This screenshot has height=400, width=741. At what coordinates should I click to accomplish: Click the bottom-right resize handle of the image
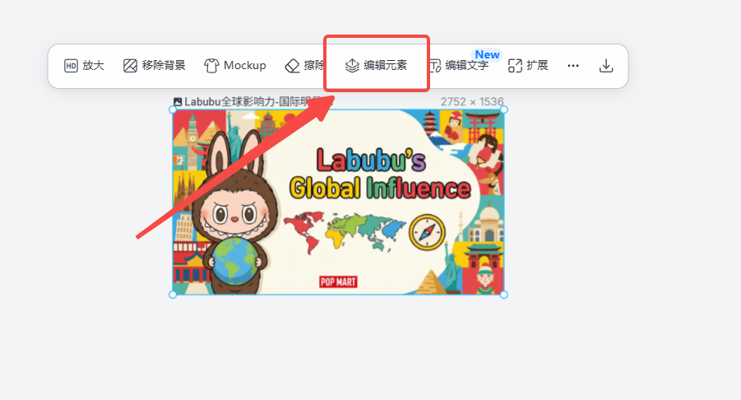point(504,295)
